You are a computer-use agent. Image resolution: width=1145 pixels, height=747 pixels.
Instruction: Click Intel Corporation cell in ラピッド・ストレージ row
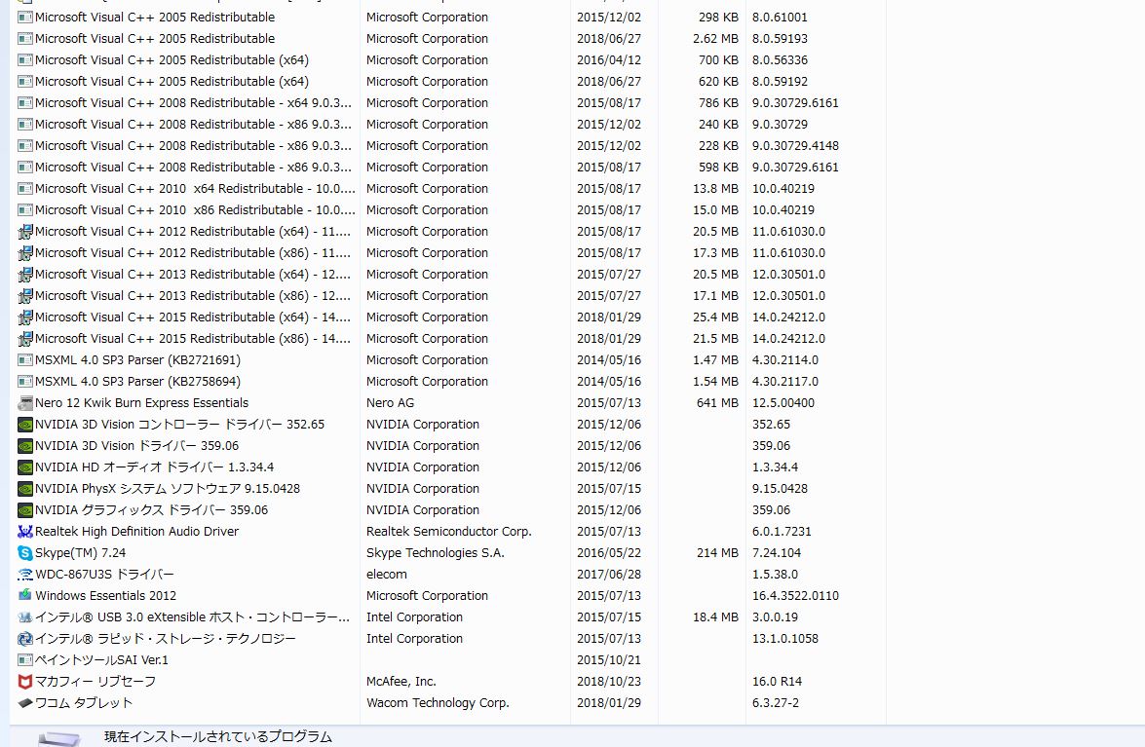(414, 639)
